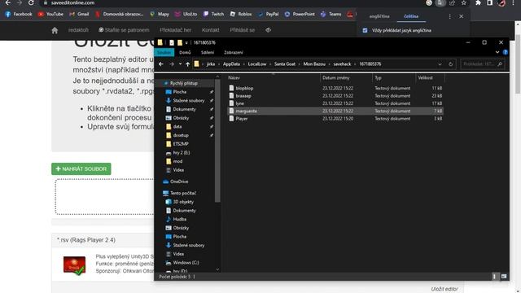The height and width of the screenshot is (293, 521).
Task: Open the Zobrazení ribbon tab
Action: pyautogui.click(x=234, y=52)
